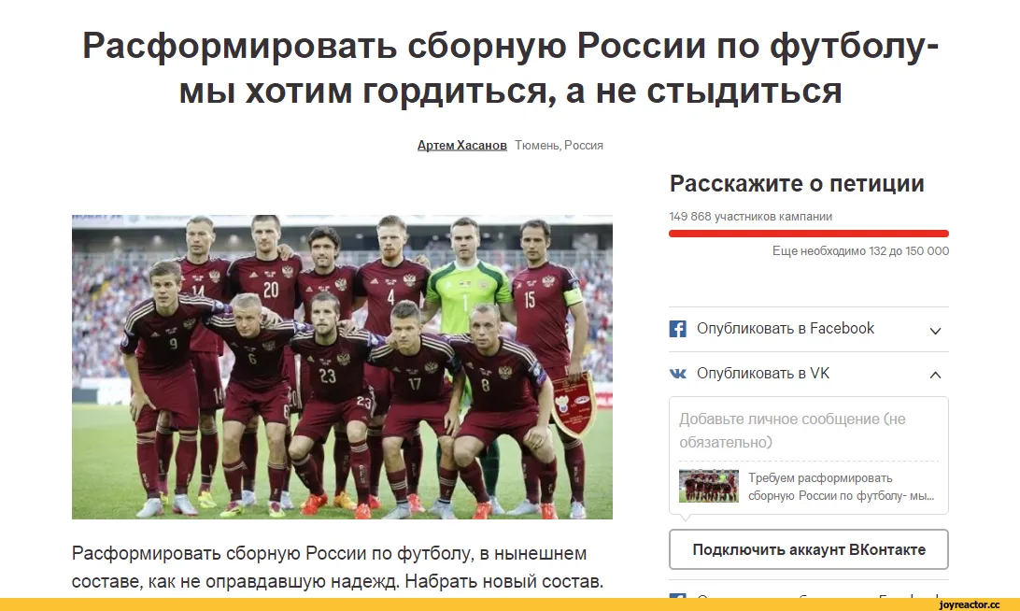Click the Facebook logo icon
Viewport: 1020px width, 611px height.
click(x=677, y=329)
